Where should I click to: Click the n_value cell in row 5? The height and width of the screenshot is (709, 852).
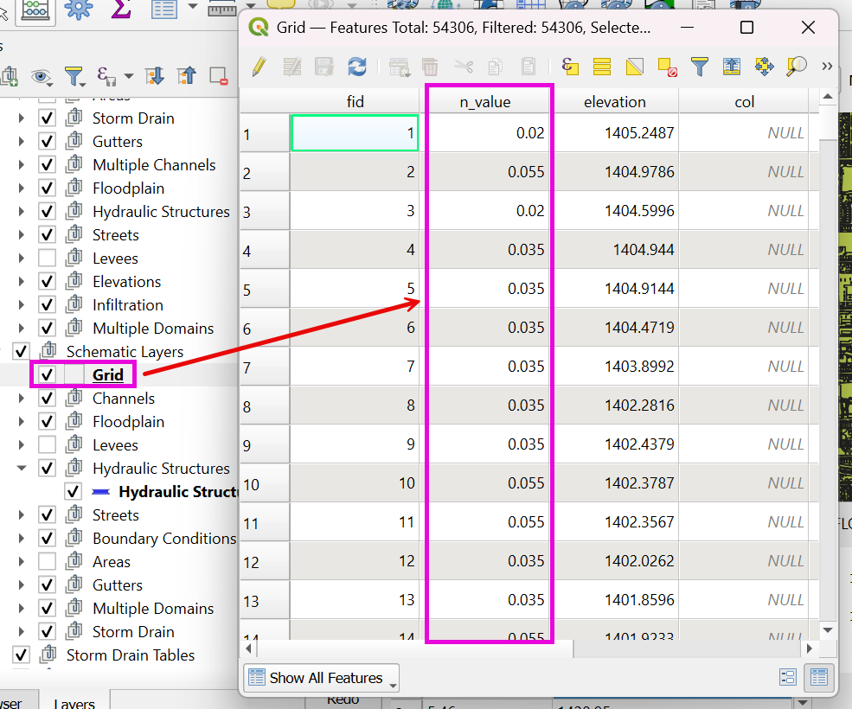[x=489, y=289]
